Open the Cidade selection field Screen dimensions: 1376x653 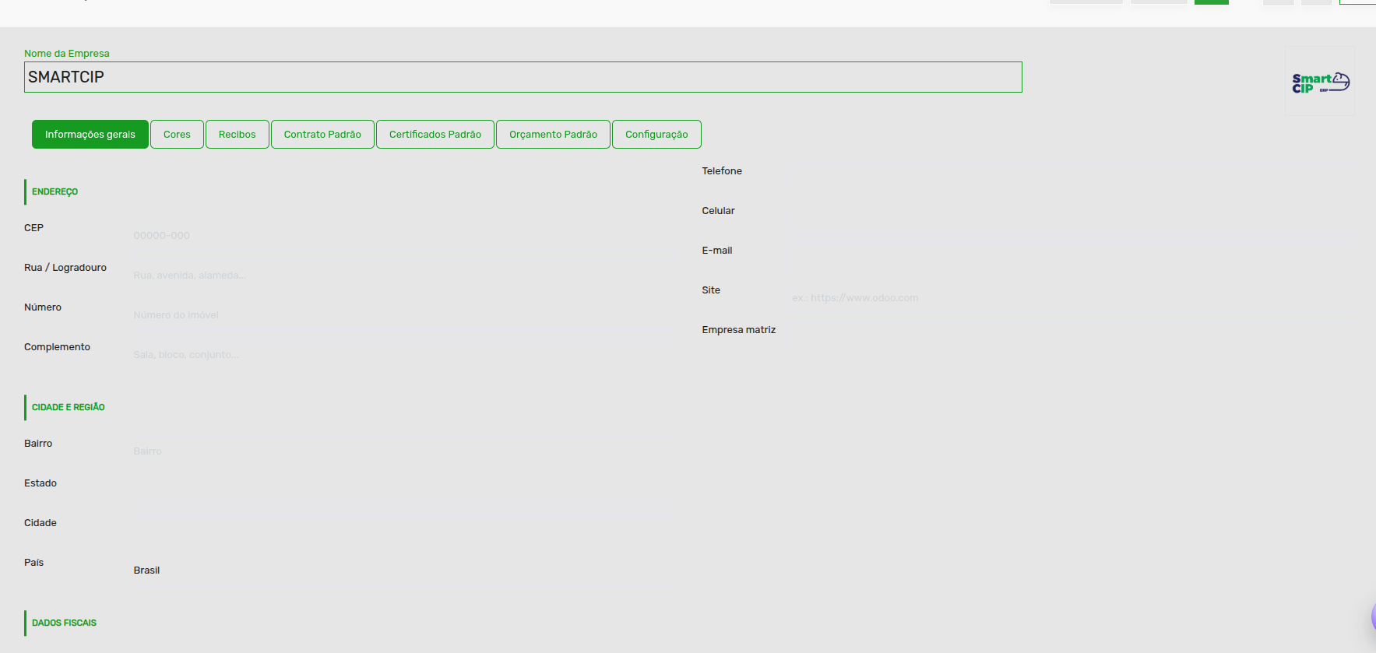point(403,531)
